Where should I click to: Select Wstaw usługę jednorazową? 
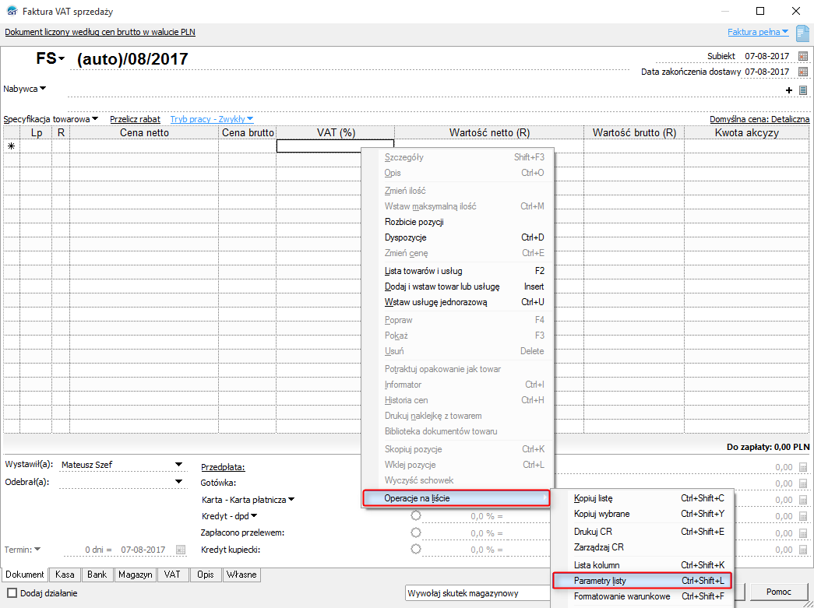pyautogui.click(x=457, y=302)
